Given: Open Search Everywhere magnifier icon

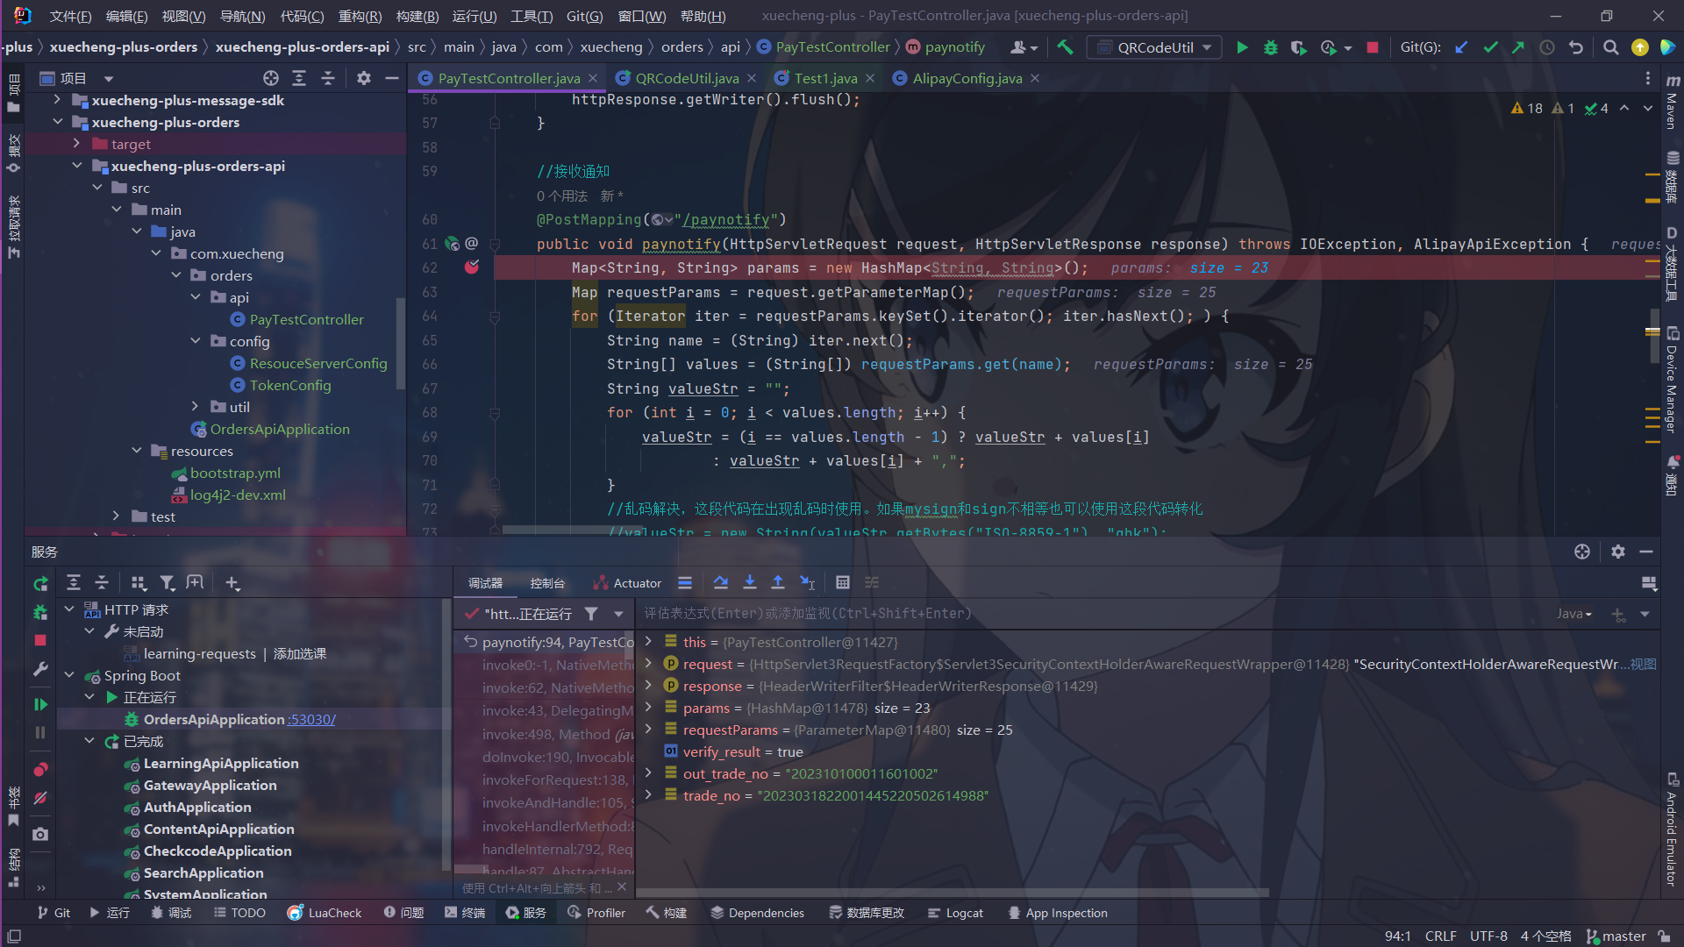Looking at the screenshot, I should point(1610,47).
